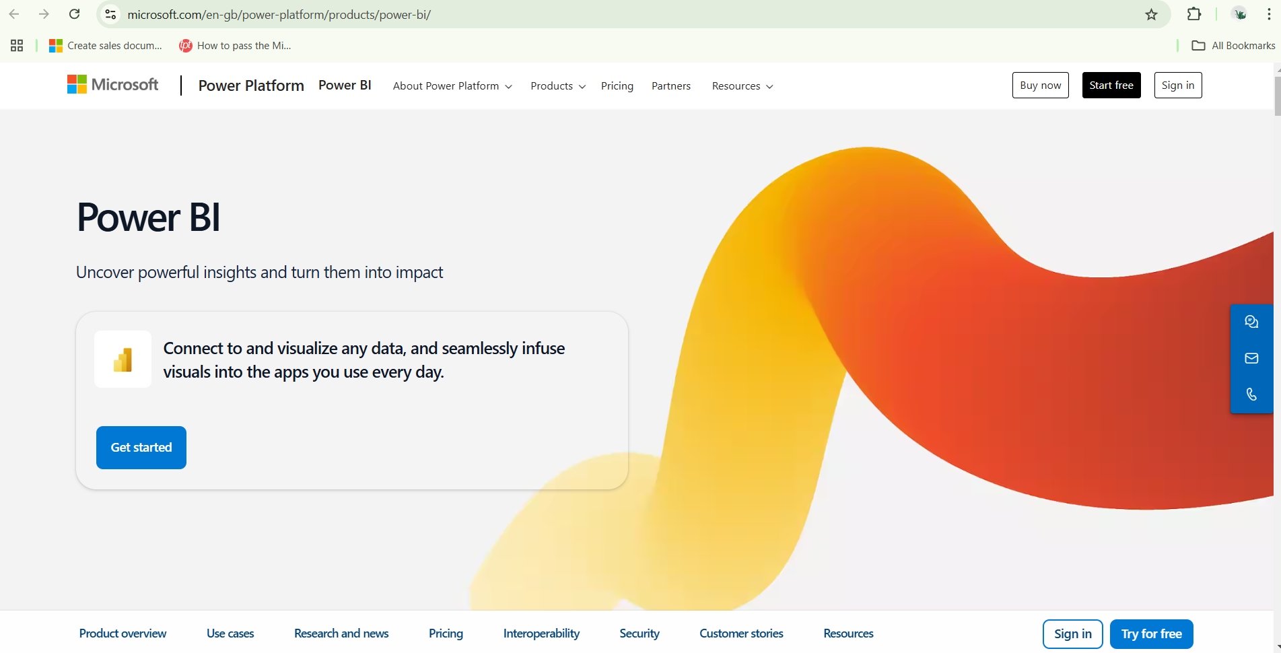Jump to Pricing in bottom nav bar
The image size is (1281, 653).
(x=446, y=633)
